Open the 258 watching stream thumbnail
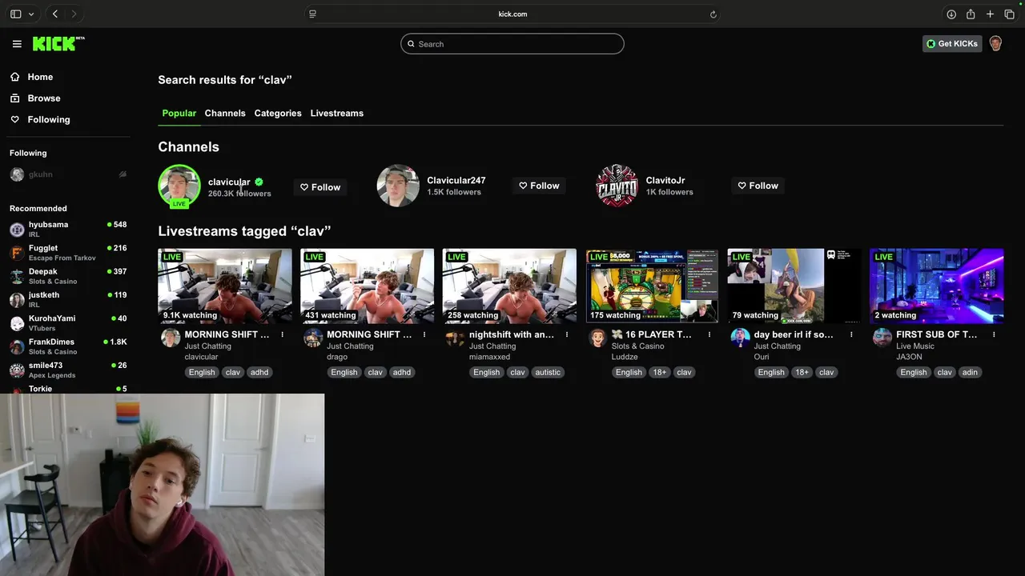Screen dimensions: 1025x576 (x=509, y=286)
